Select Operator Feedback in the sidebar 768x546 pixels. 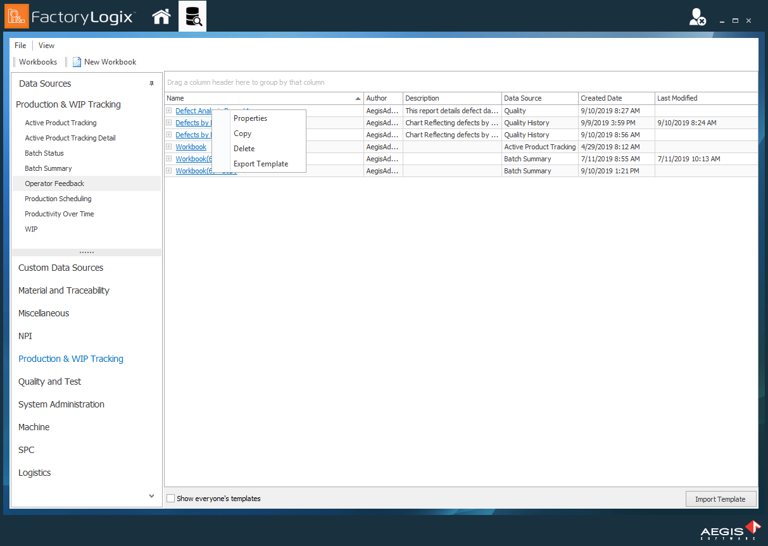[54, 183]
